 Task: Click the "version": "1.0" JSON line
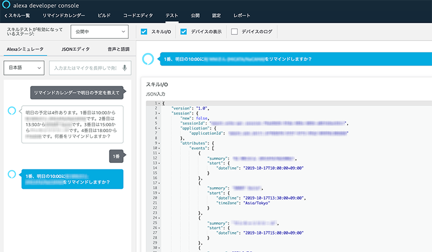tap(191, 108)
